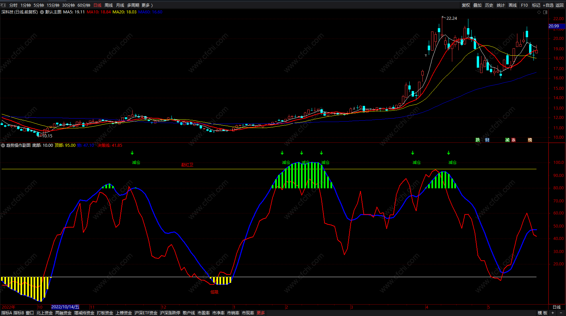Image resolution: width=566 pixels, height=316 pixels.
Task: Select the 60分钟 timeframe tab
Action: click(x=84, y=5)
